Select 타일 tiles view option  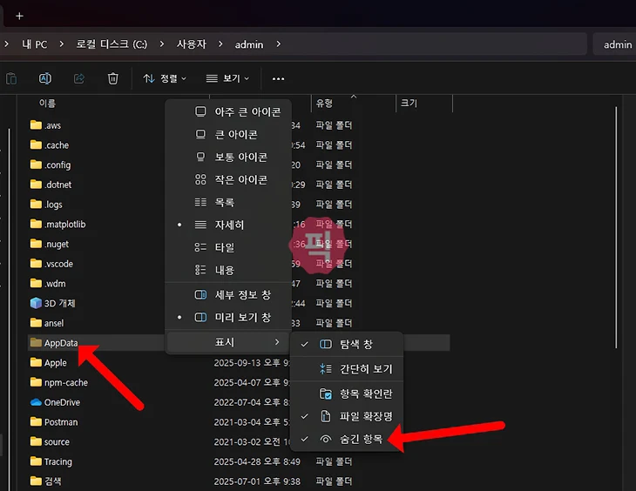(x=228, y=247)
